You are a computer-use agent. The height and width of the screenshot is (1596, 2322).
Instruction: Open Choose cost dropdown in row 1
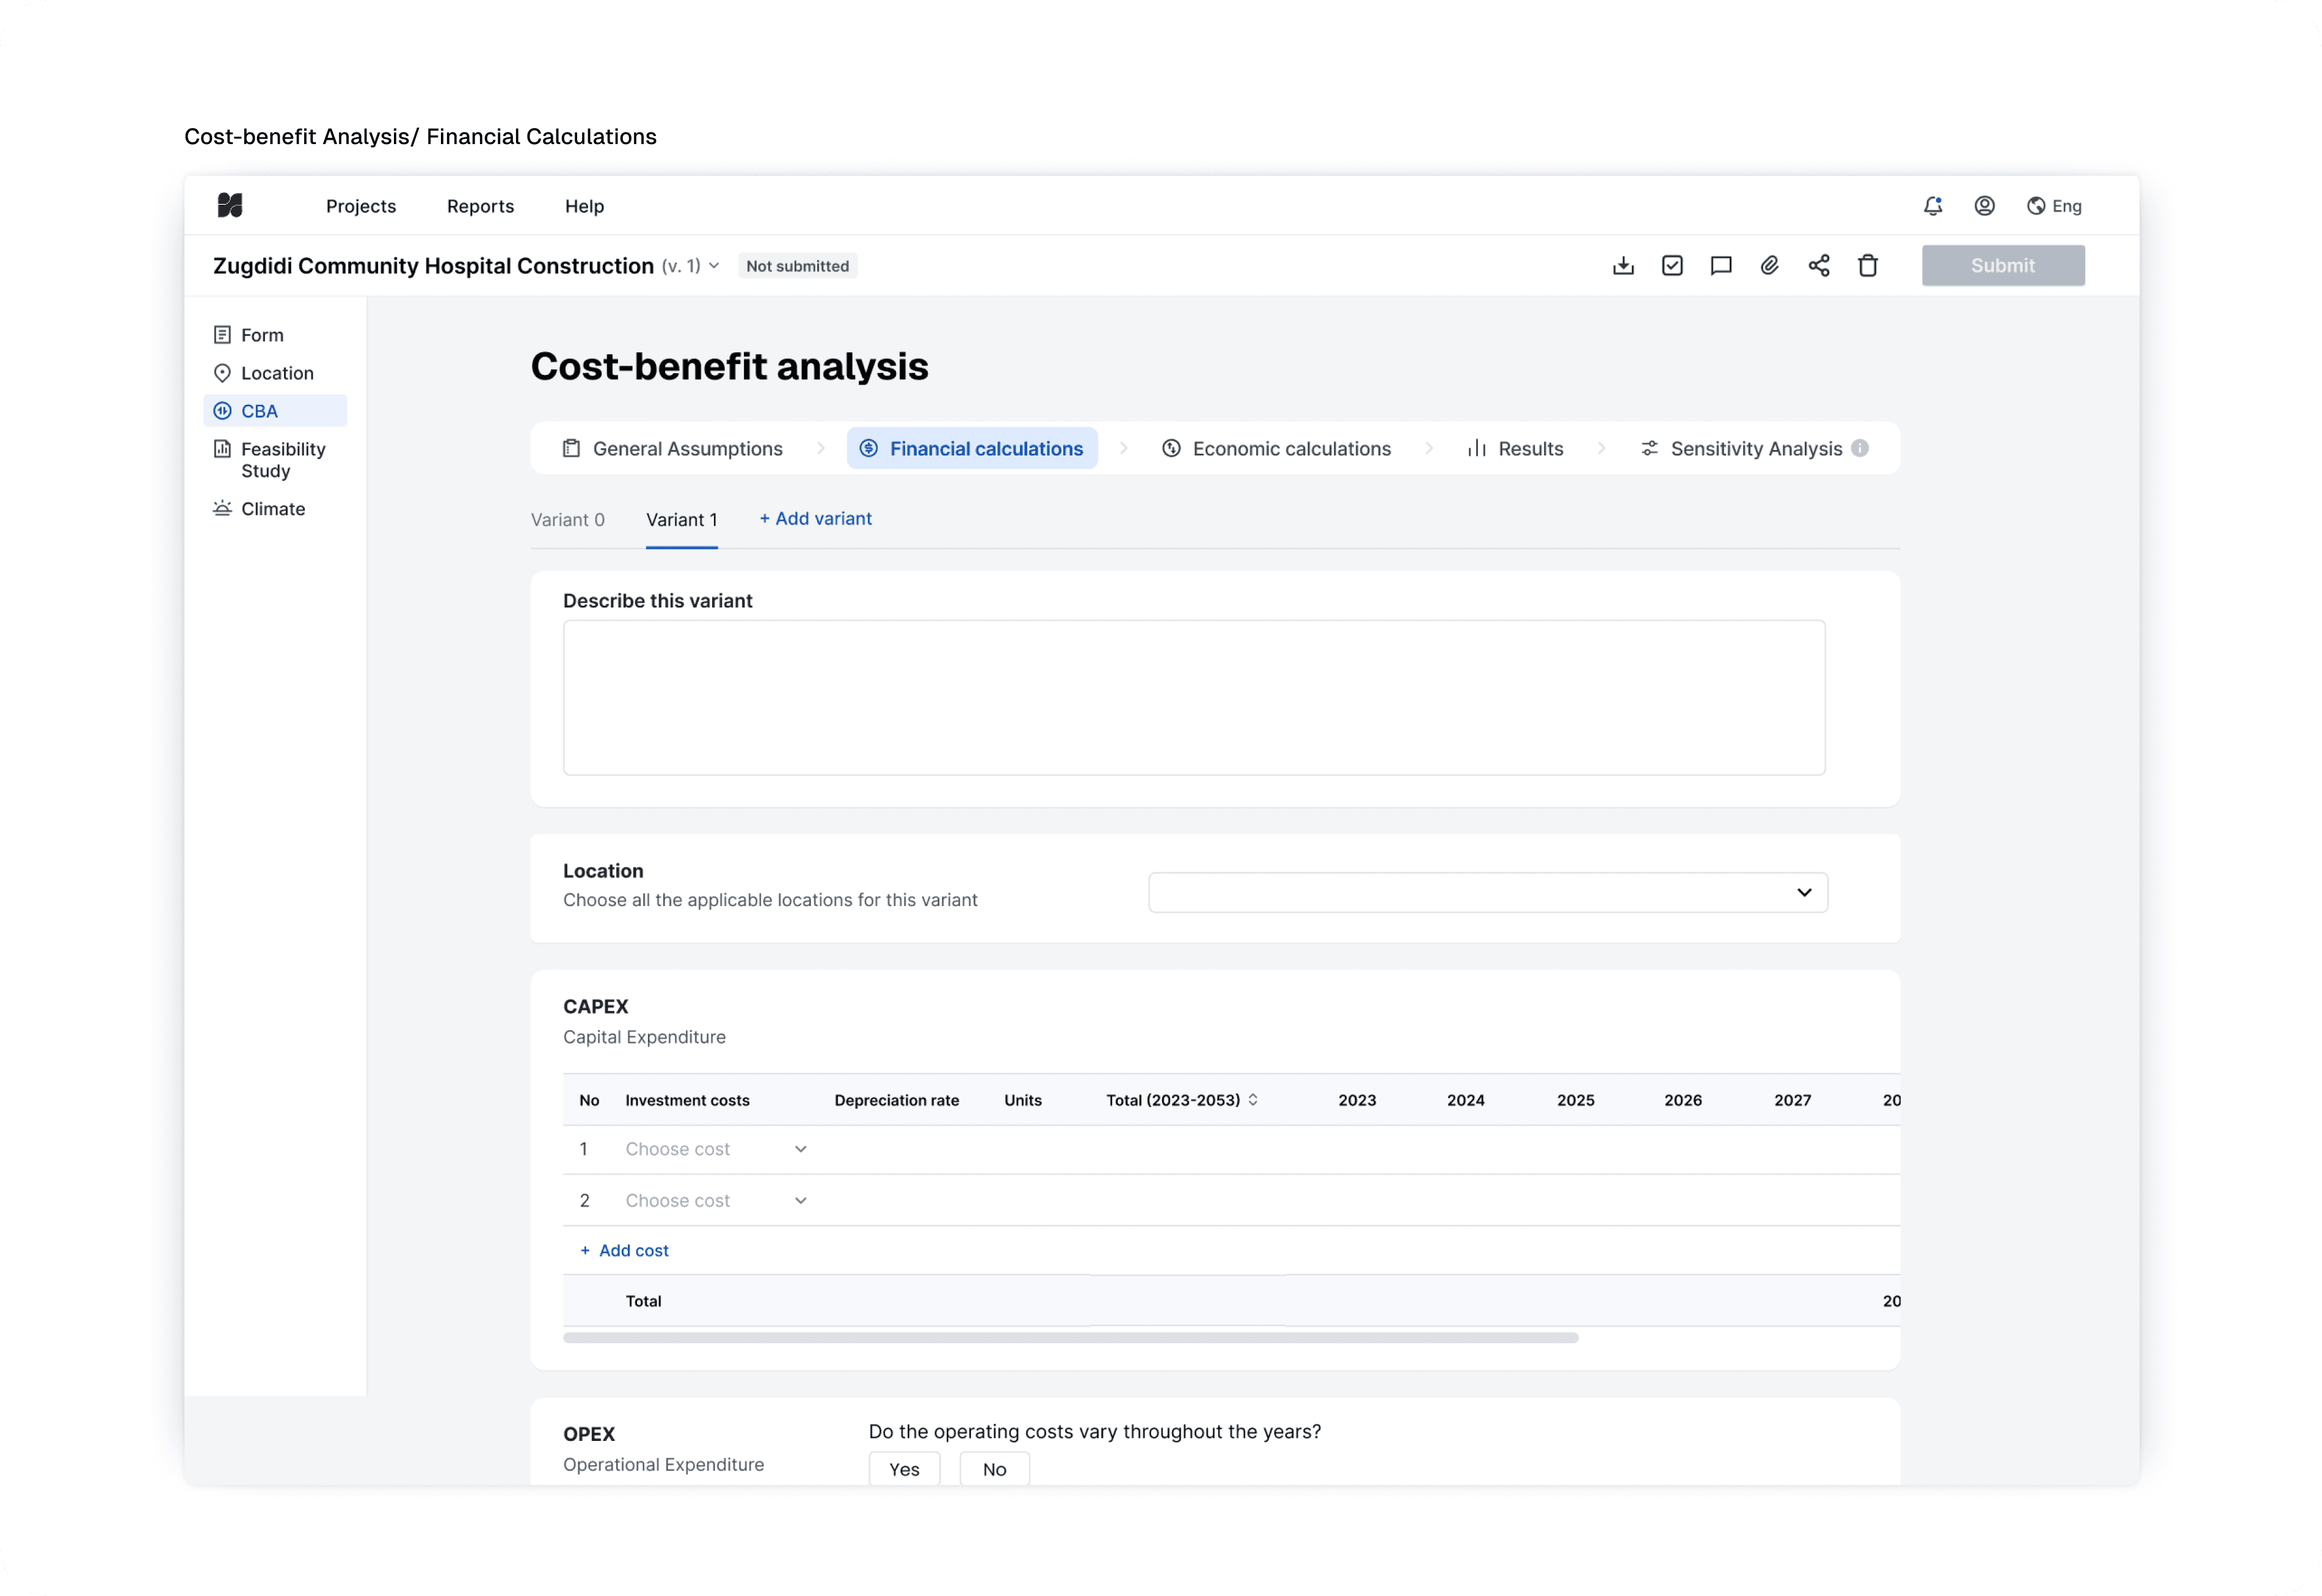click(715, 1150)
